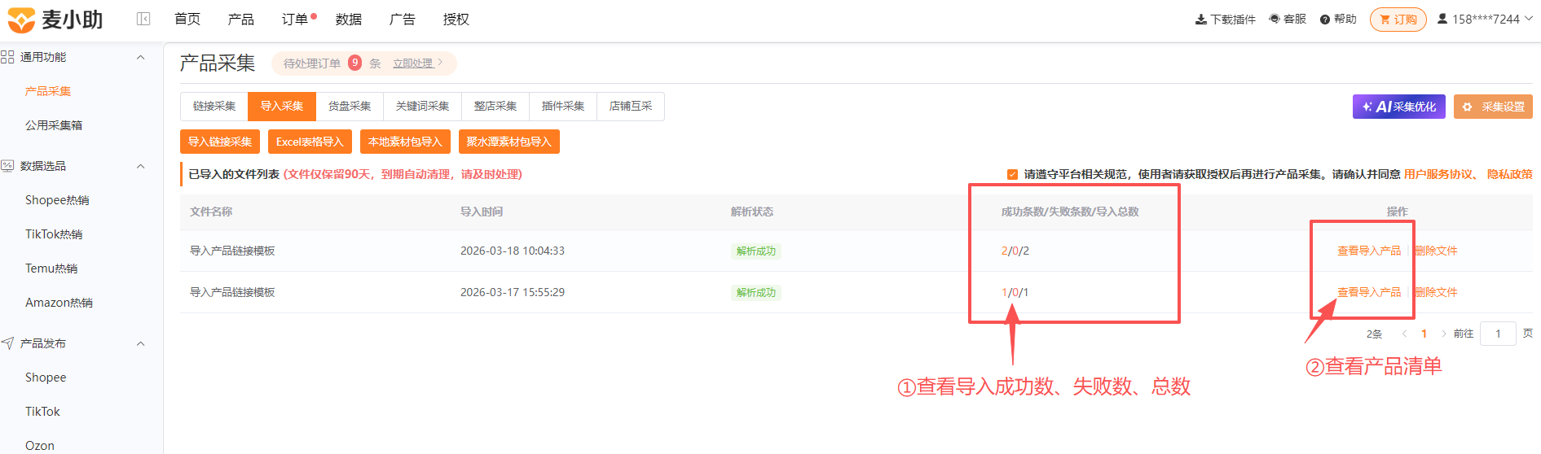1541x454 pixels.
Task: Open 数据 in the top menu
Action: click(349, 20)
